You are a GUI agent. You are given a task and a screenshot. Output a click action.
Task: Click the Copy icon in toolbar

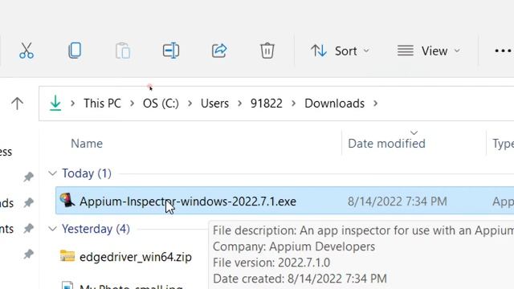pyautogui.click(x=75, y=51)
